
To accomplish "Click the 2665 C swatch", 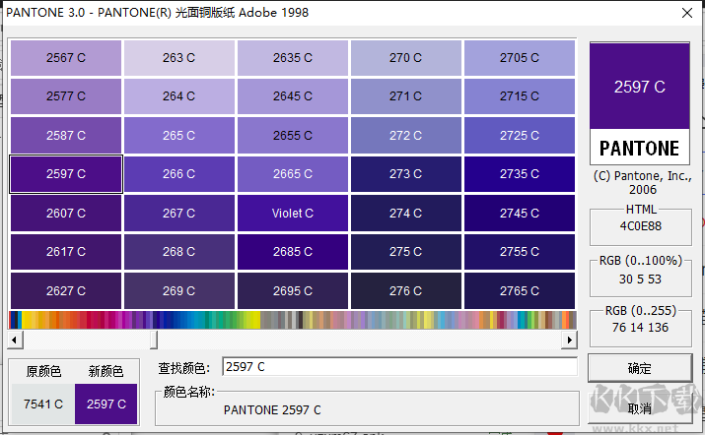I will point(292,174).
